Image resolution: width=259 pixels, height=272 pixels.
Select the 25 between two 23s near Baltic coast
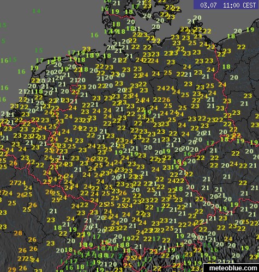point(192,43)
